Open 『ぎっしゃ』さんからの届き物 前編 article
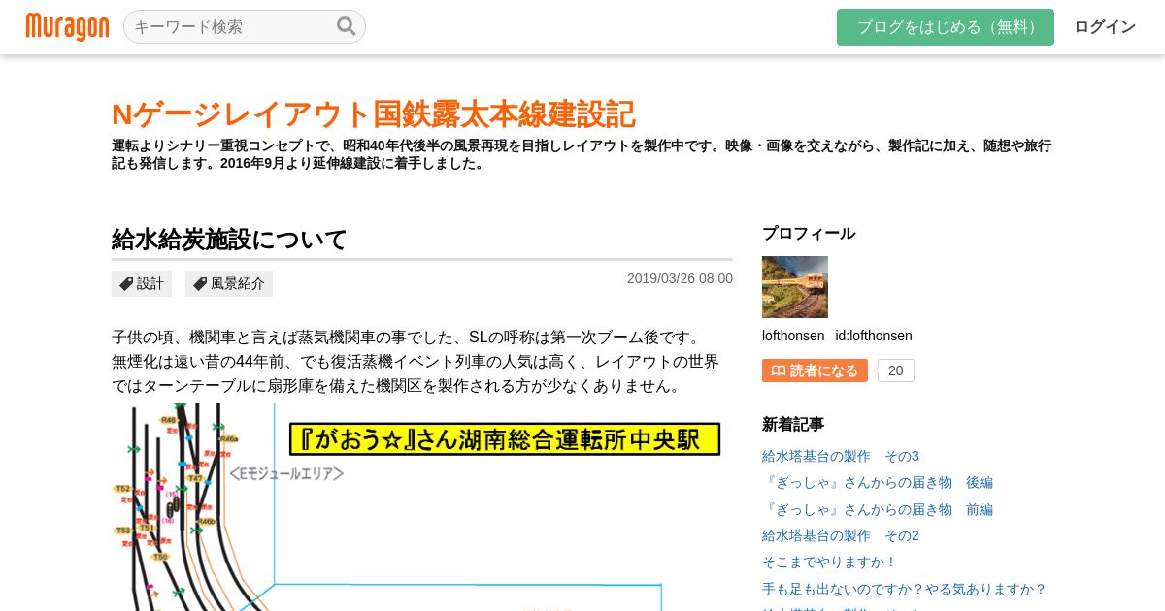The image size is (1165, 611). click(877, 509)
